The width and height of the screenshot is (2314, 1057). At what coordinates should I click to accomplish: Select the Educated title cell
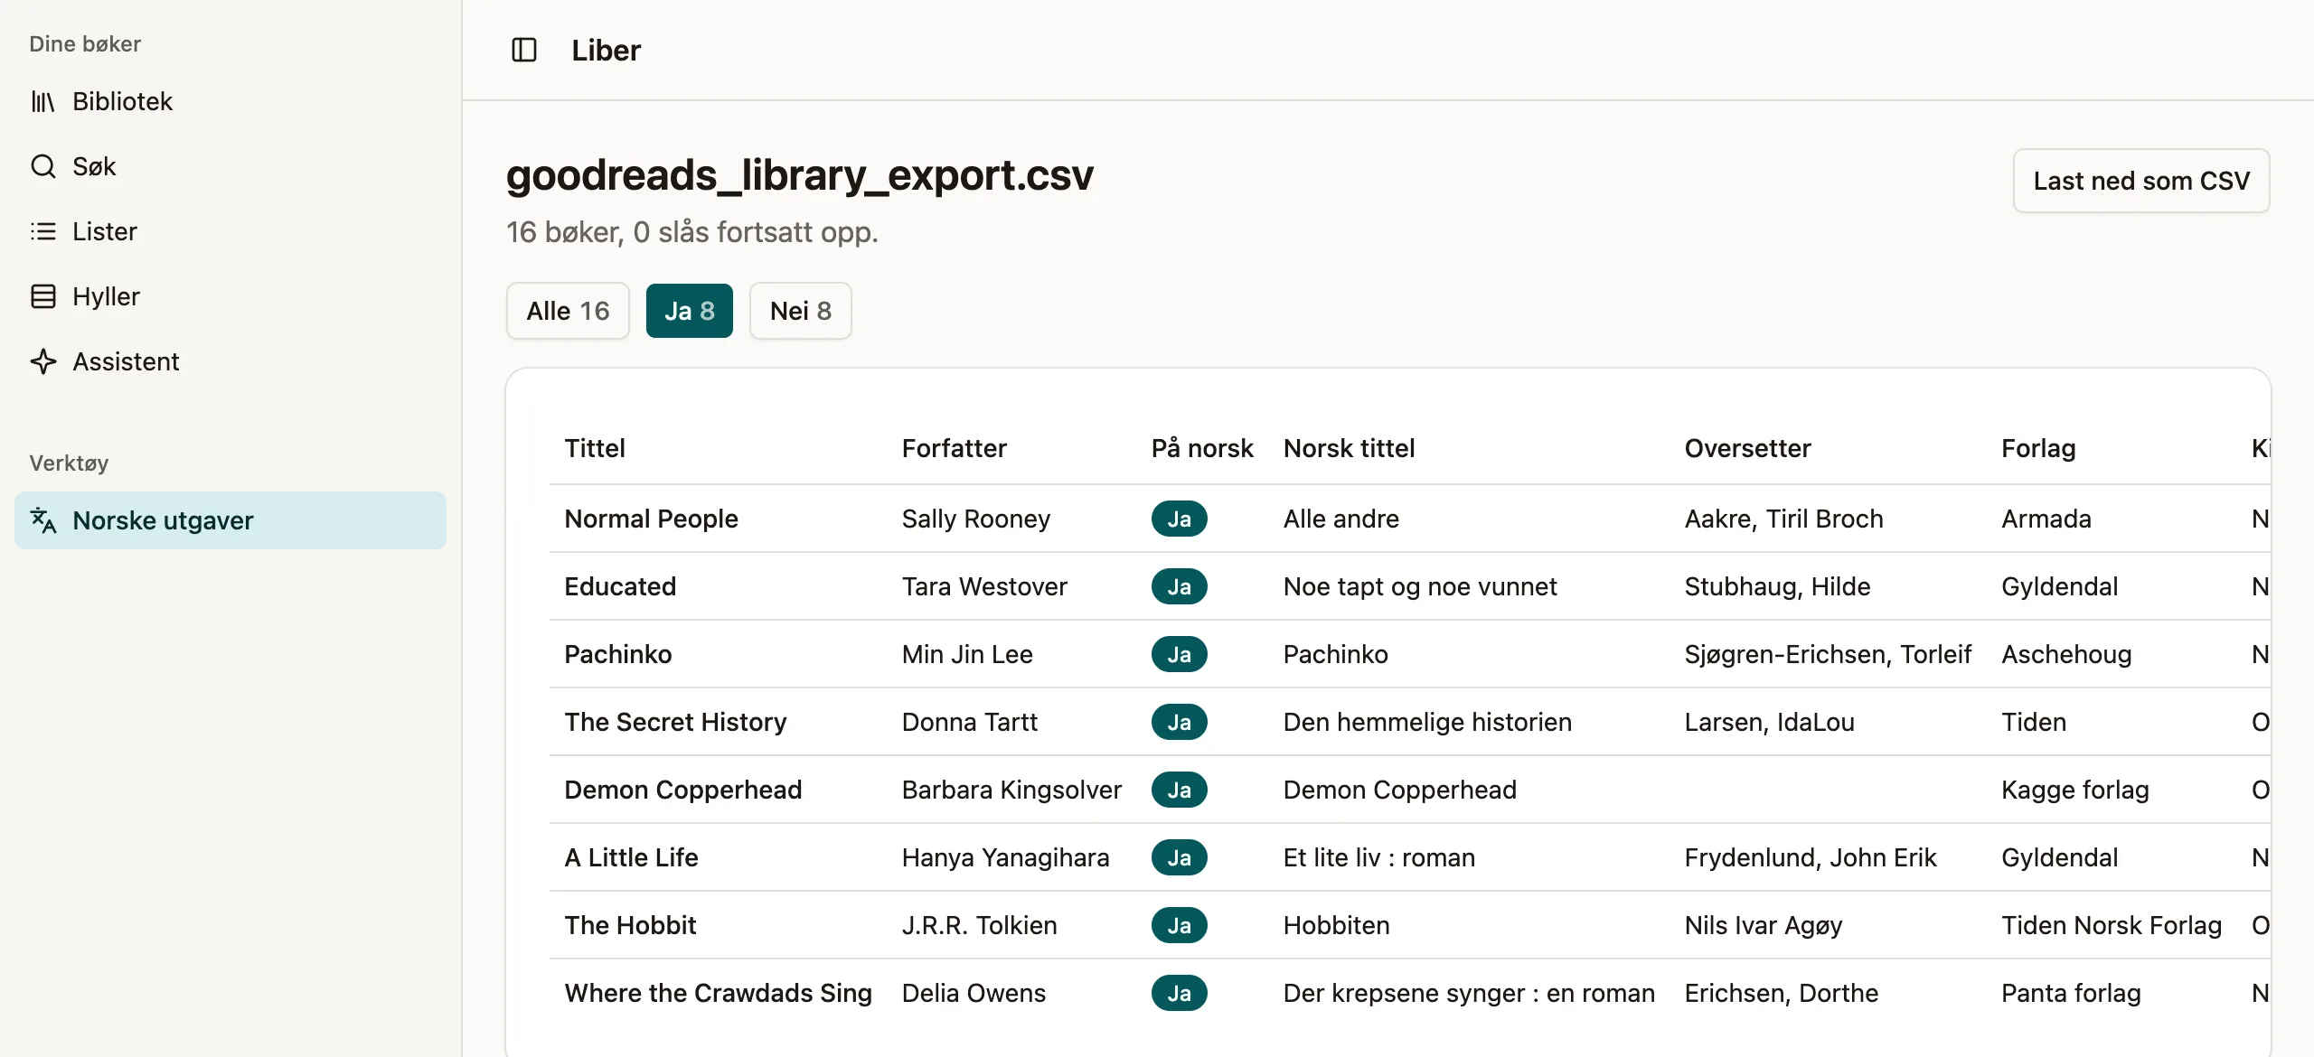coord(620,586)
